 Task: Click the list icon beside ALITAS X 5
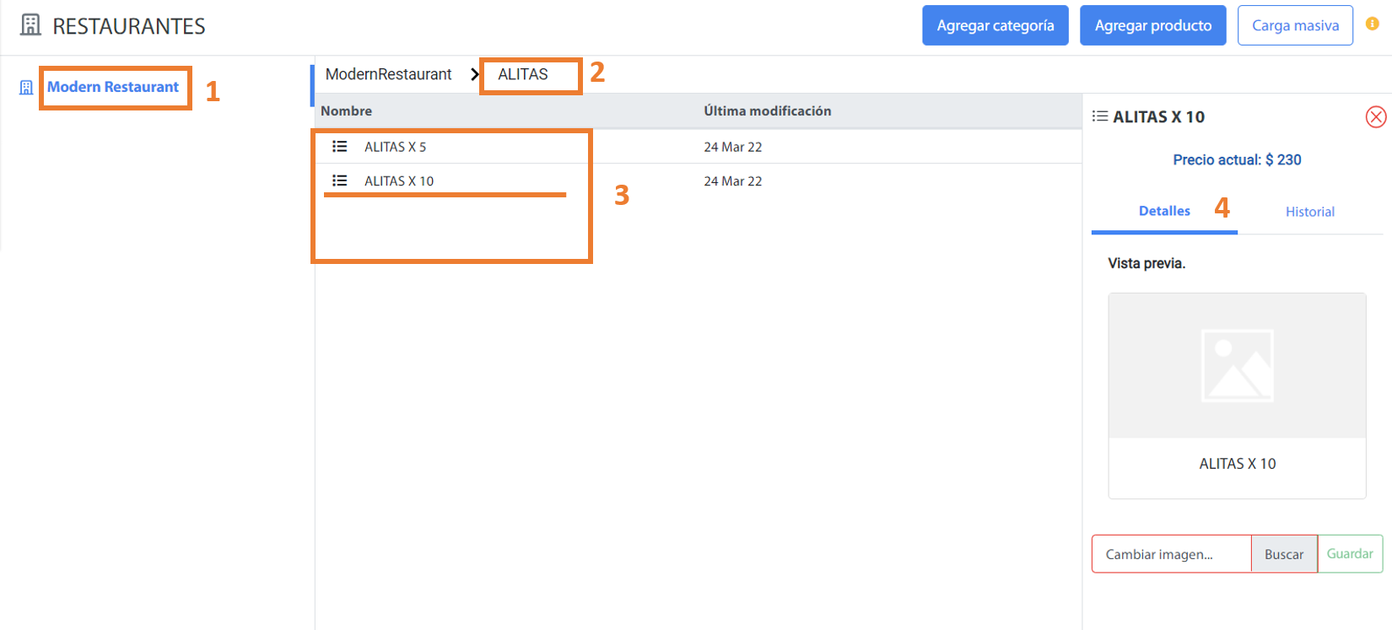tap(340, 147)
